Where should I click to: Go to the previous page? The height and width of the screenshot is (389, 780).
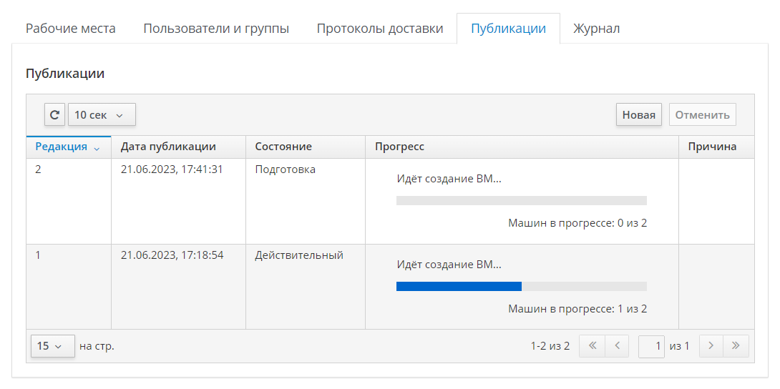616,346
